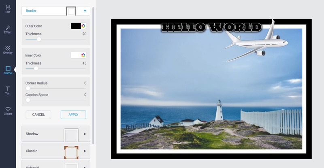The height and width of the screenshot is (168, 324).
Task: Click the Border section header label
Action: pos(31,11)
